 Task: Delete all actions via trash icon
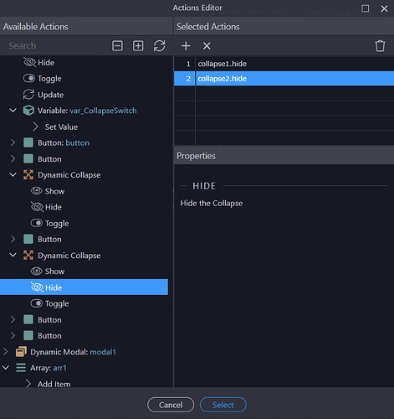(x=380, y=46)
